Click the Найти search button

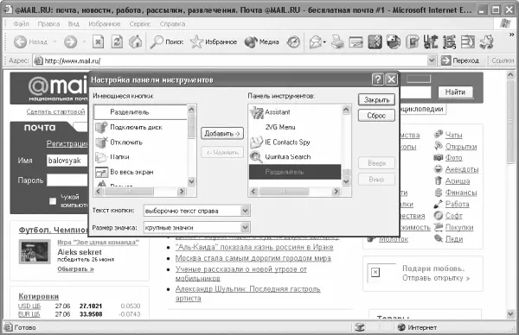point(455,92)
